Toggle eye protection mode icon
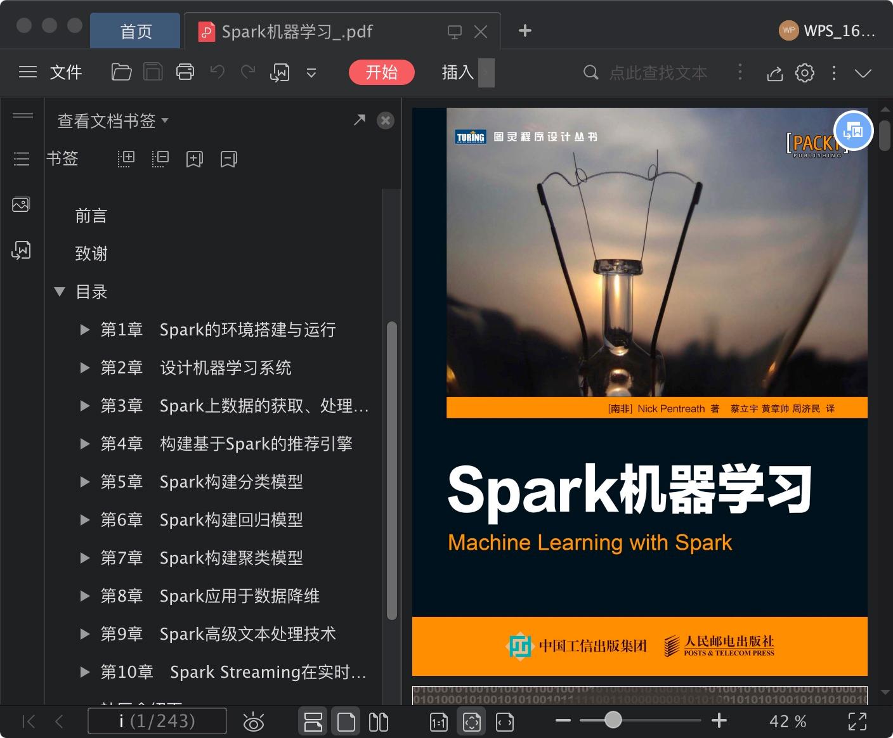 (x=253, y=722)
